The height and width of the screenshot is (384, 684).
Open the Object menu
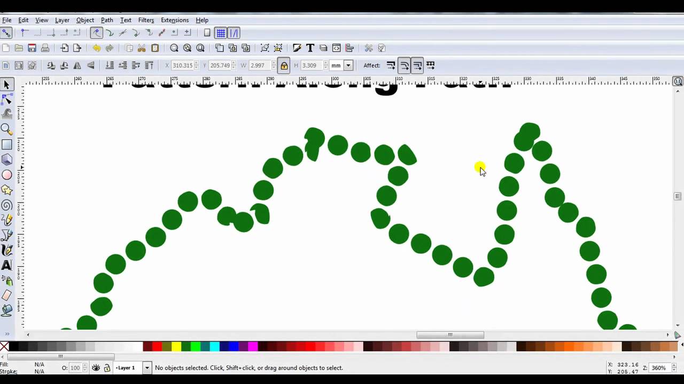[85, 20]
